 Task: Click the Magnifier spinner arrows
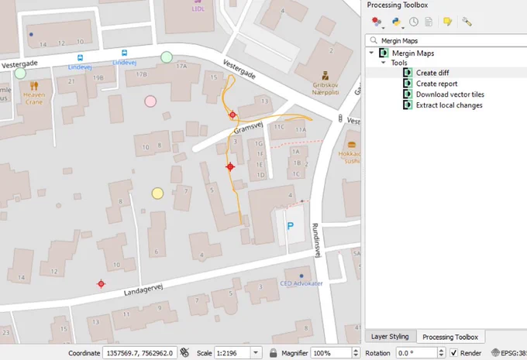(356, 353)
